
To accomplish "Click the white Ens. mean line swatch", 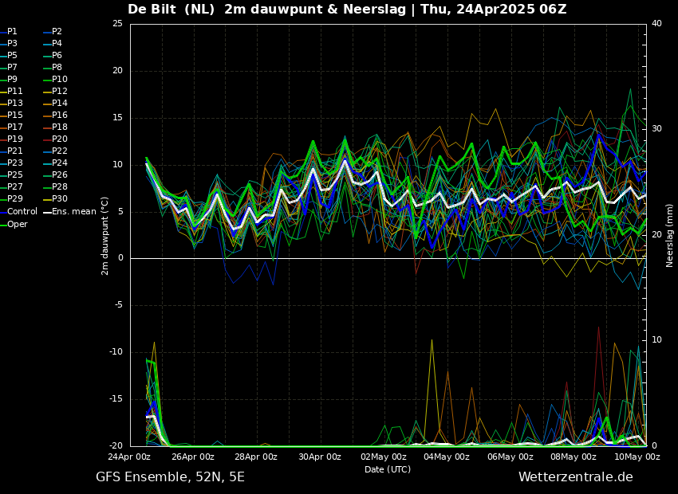I will (x=47, y=212).
